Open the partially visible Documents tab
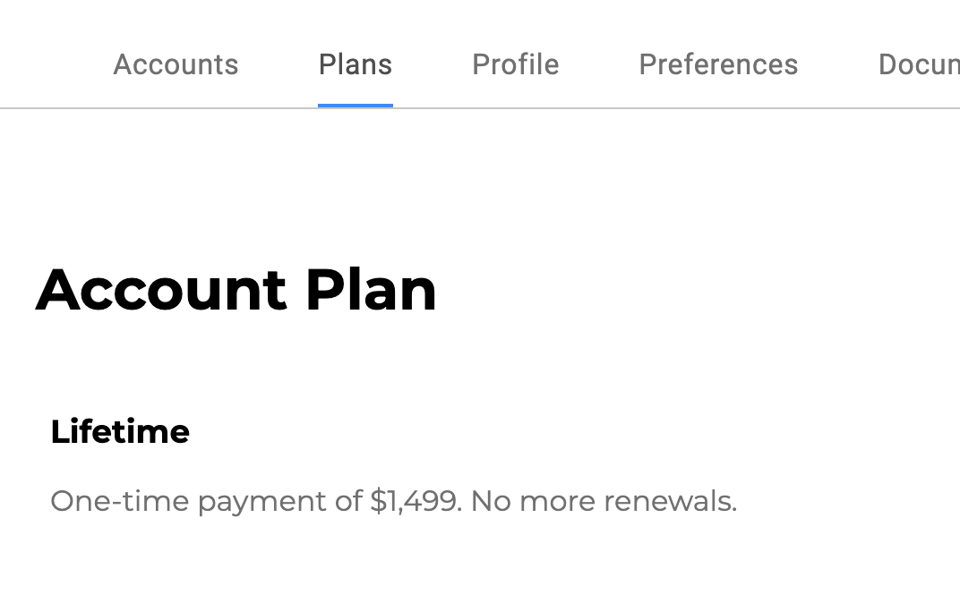Viewport: 960px width, 603px height. coord(918,64)
